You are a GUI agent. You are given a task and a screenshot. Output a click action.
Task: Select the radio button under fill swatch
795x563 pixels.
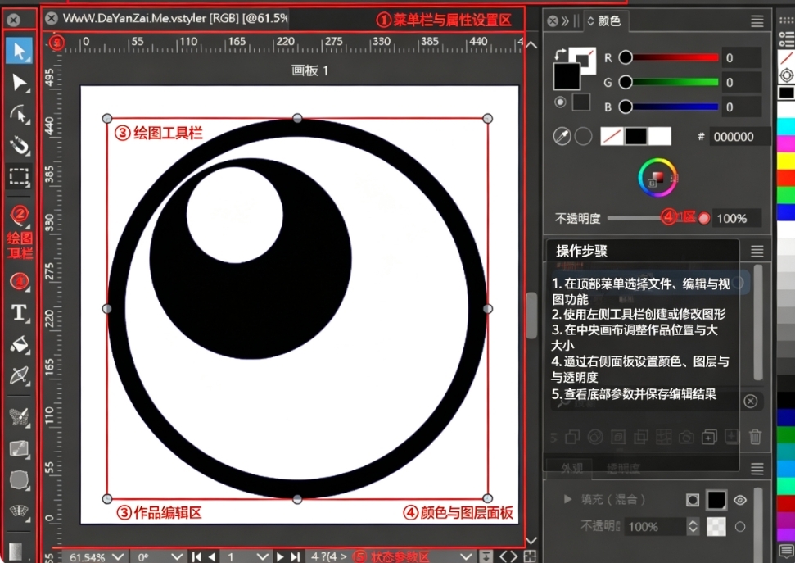click(560, 102)
